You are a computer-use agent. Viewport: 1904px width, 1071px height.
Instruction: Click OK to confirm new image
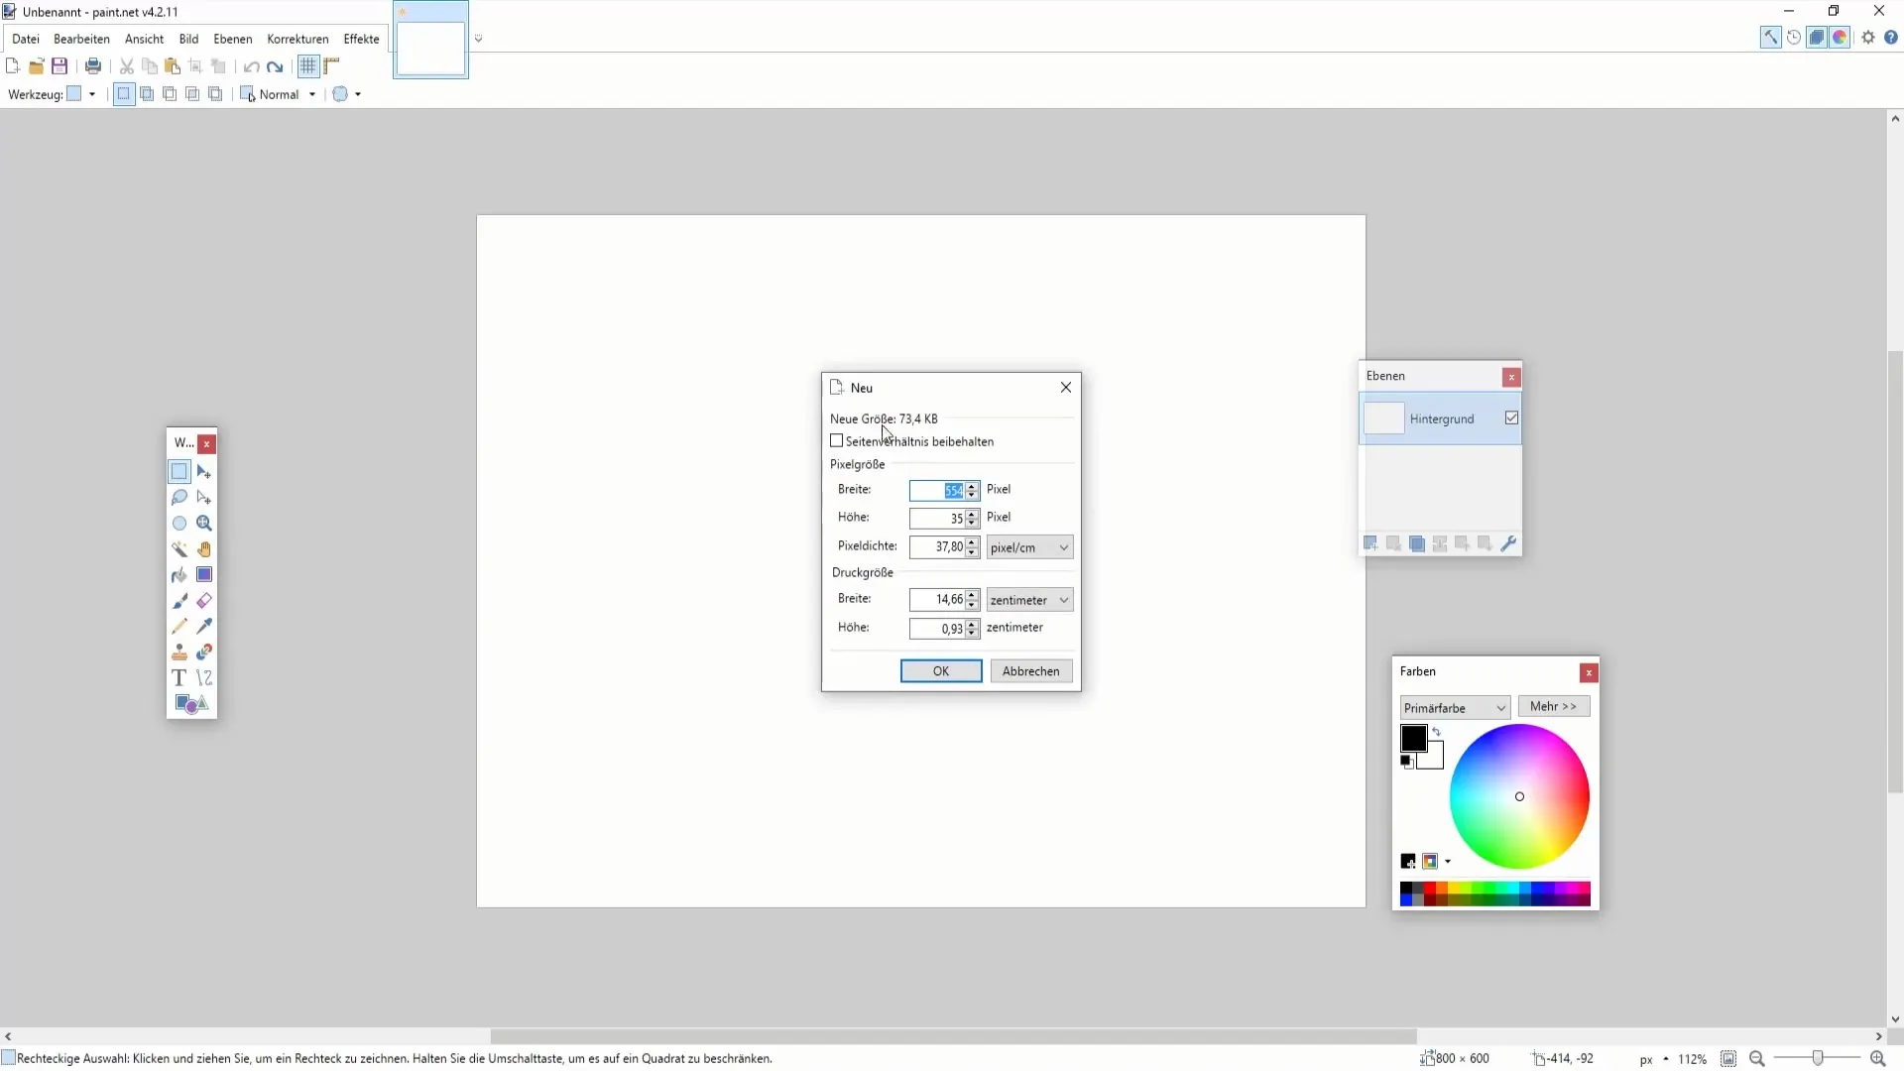[x=941, y=670]
